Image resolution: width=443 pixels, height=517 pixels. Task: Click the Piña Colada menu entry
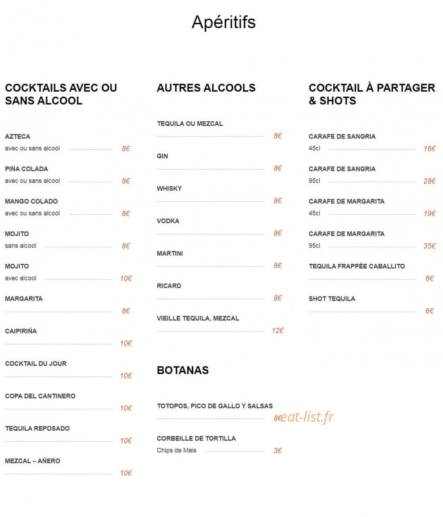(26, 169)
